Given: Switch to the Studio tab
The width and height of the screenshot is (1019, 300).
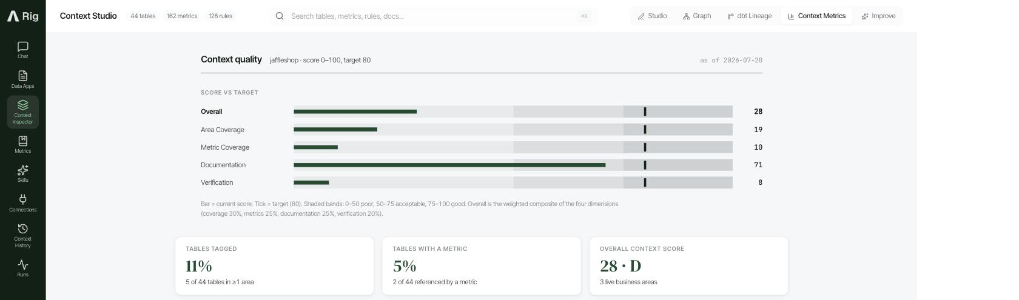Looking at the screenshot, I should coord(652,16).
